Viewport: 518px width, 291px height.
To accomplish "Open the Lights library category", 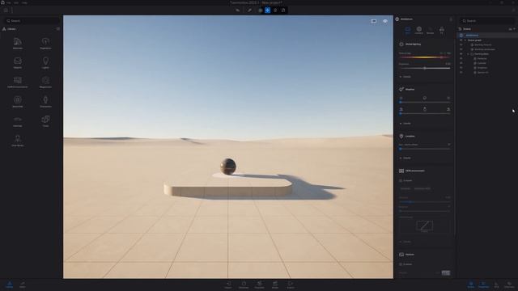I will pyautogui.click(x=45, y=63).
